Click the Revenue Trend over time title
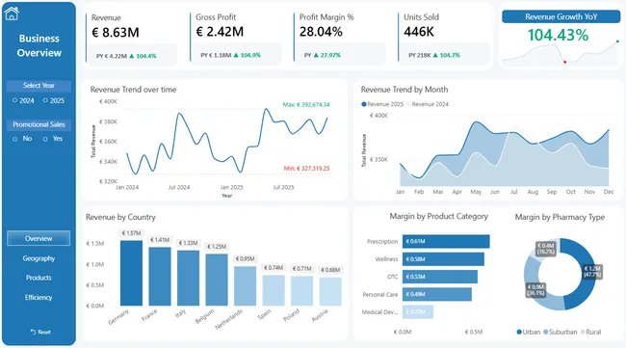The height and width of the screenshot is (348, 626). (133, 90)
